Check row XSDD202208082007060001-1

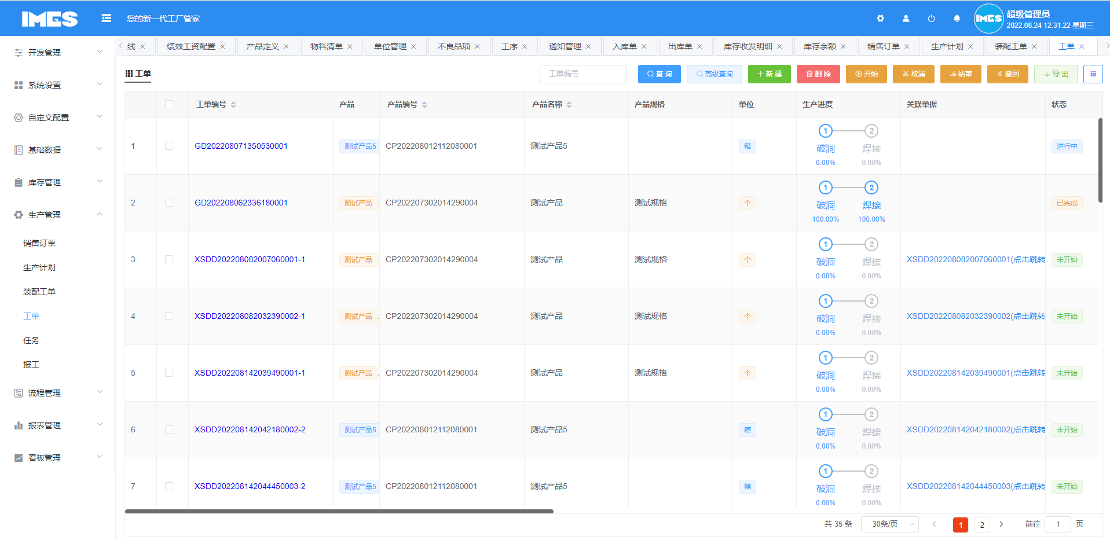click(169, 259)
